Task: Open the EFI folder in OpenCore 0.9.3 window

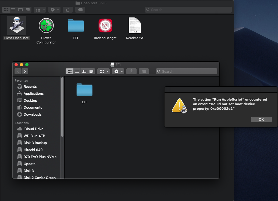Action: coord(76,25)
